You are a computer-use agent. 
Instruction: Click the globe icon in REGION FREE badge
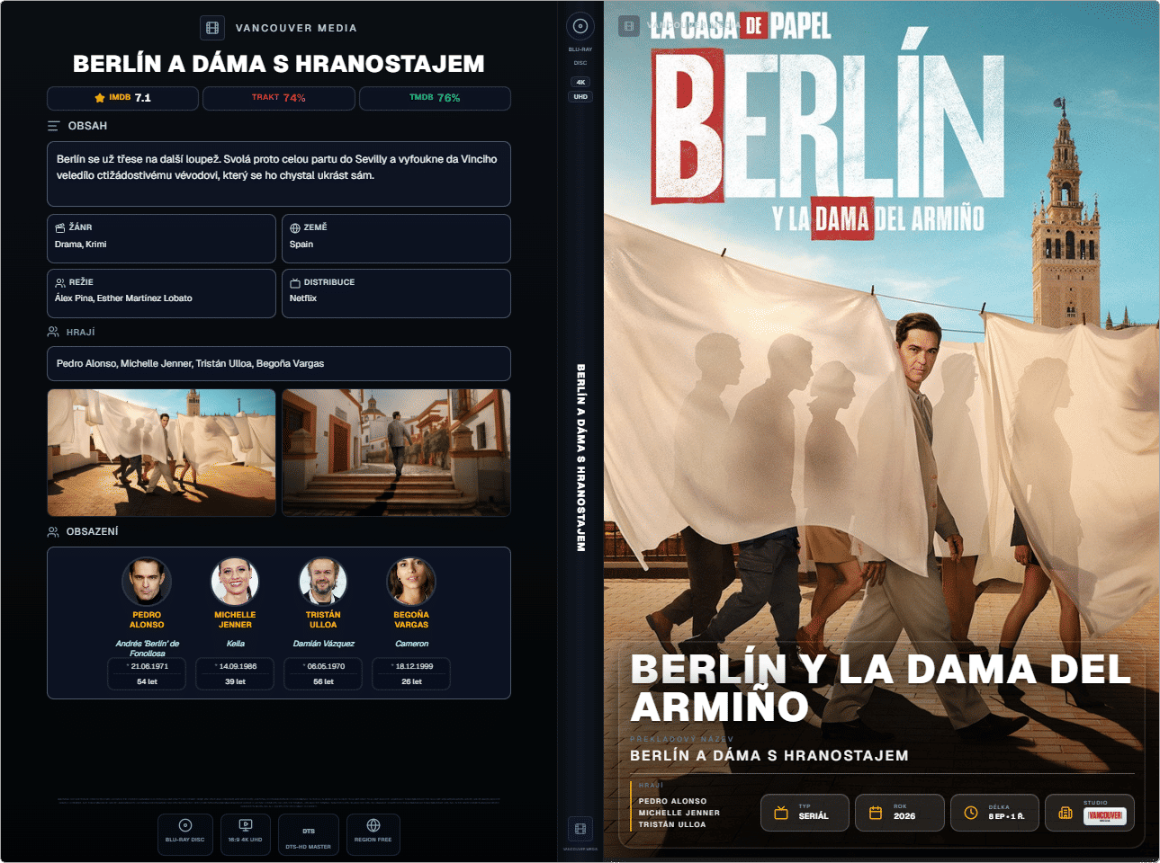coord(373,825)
